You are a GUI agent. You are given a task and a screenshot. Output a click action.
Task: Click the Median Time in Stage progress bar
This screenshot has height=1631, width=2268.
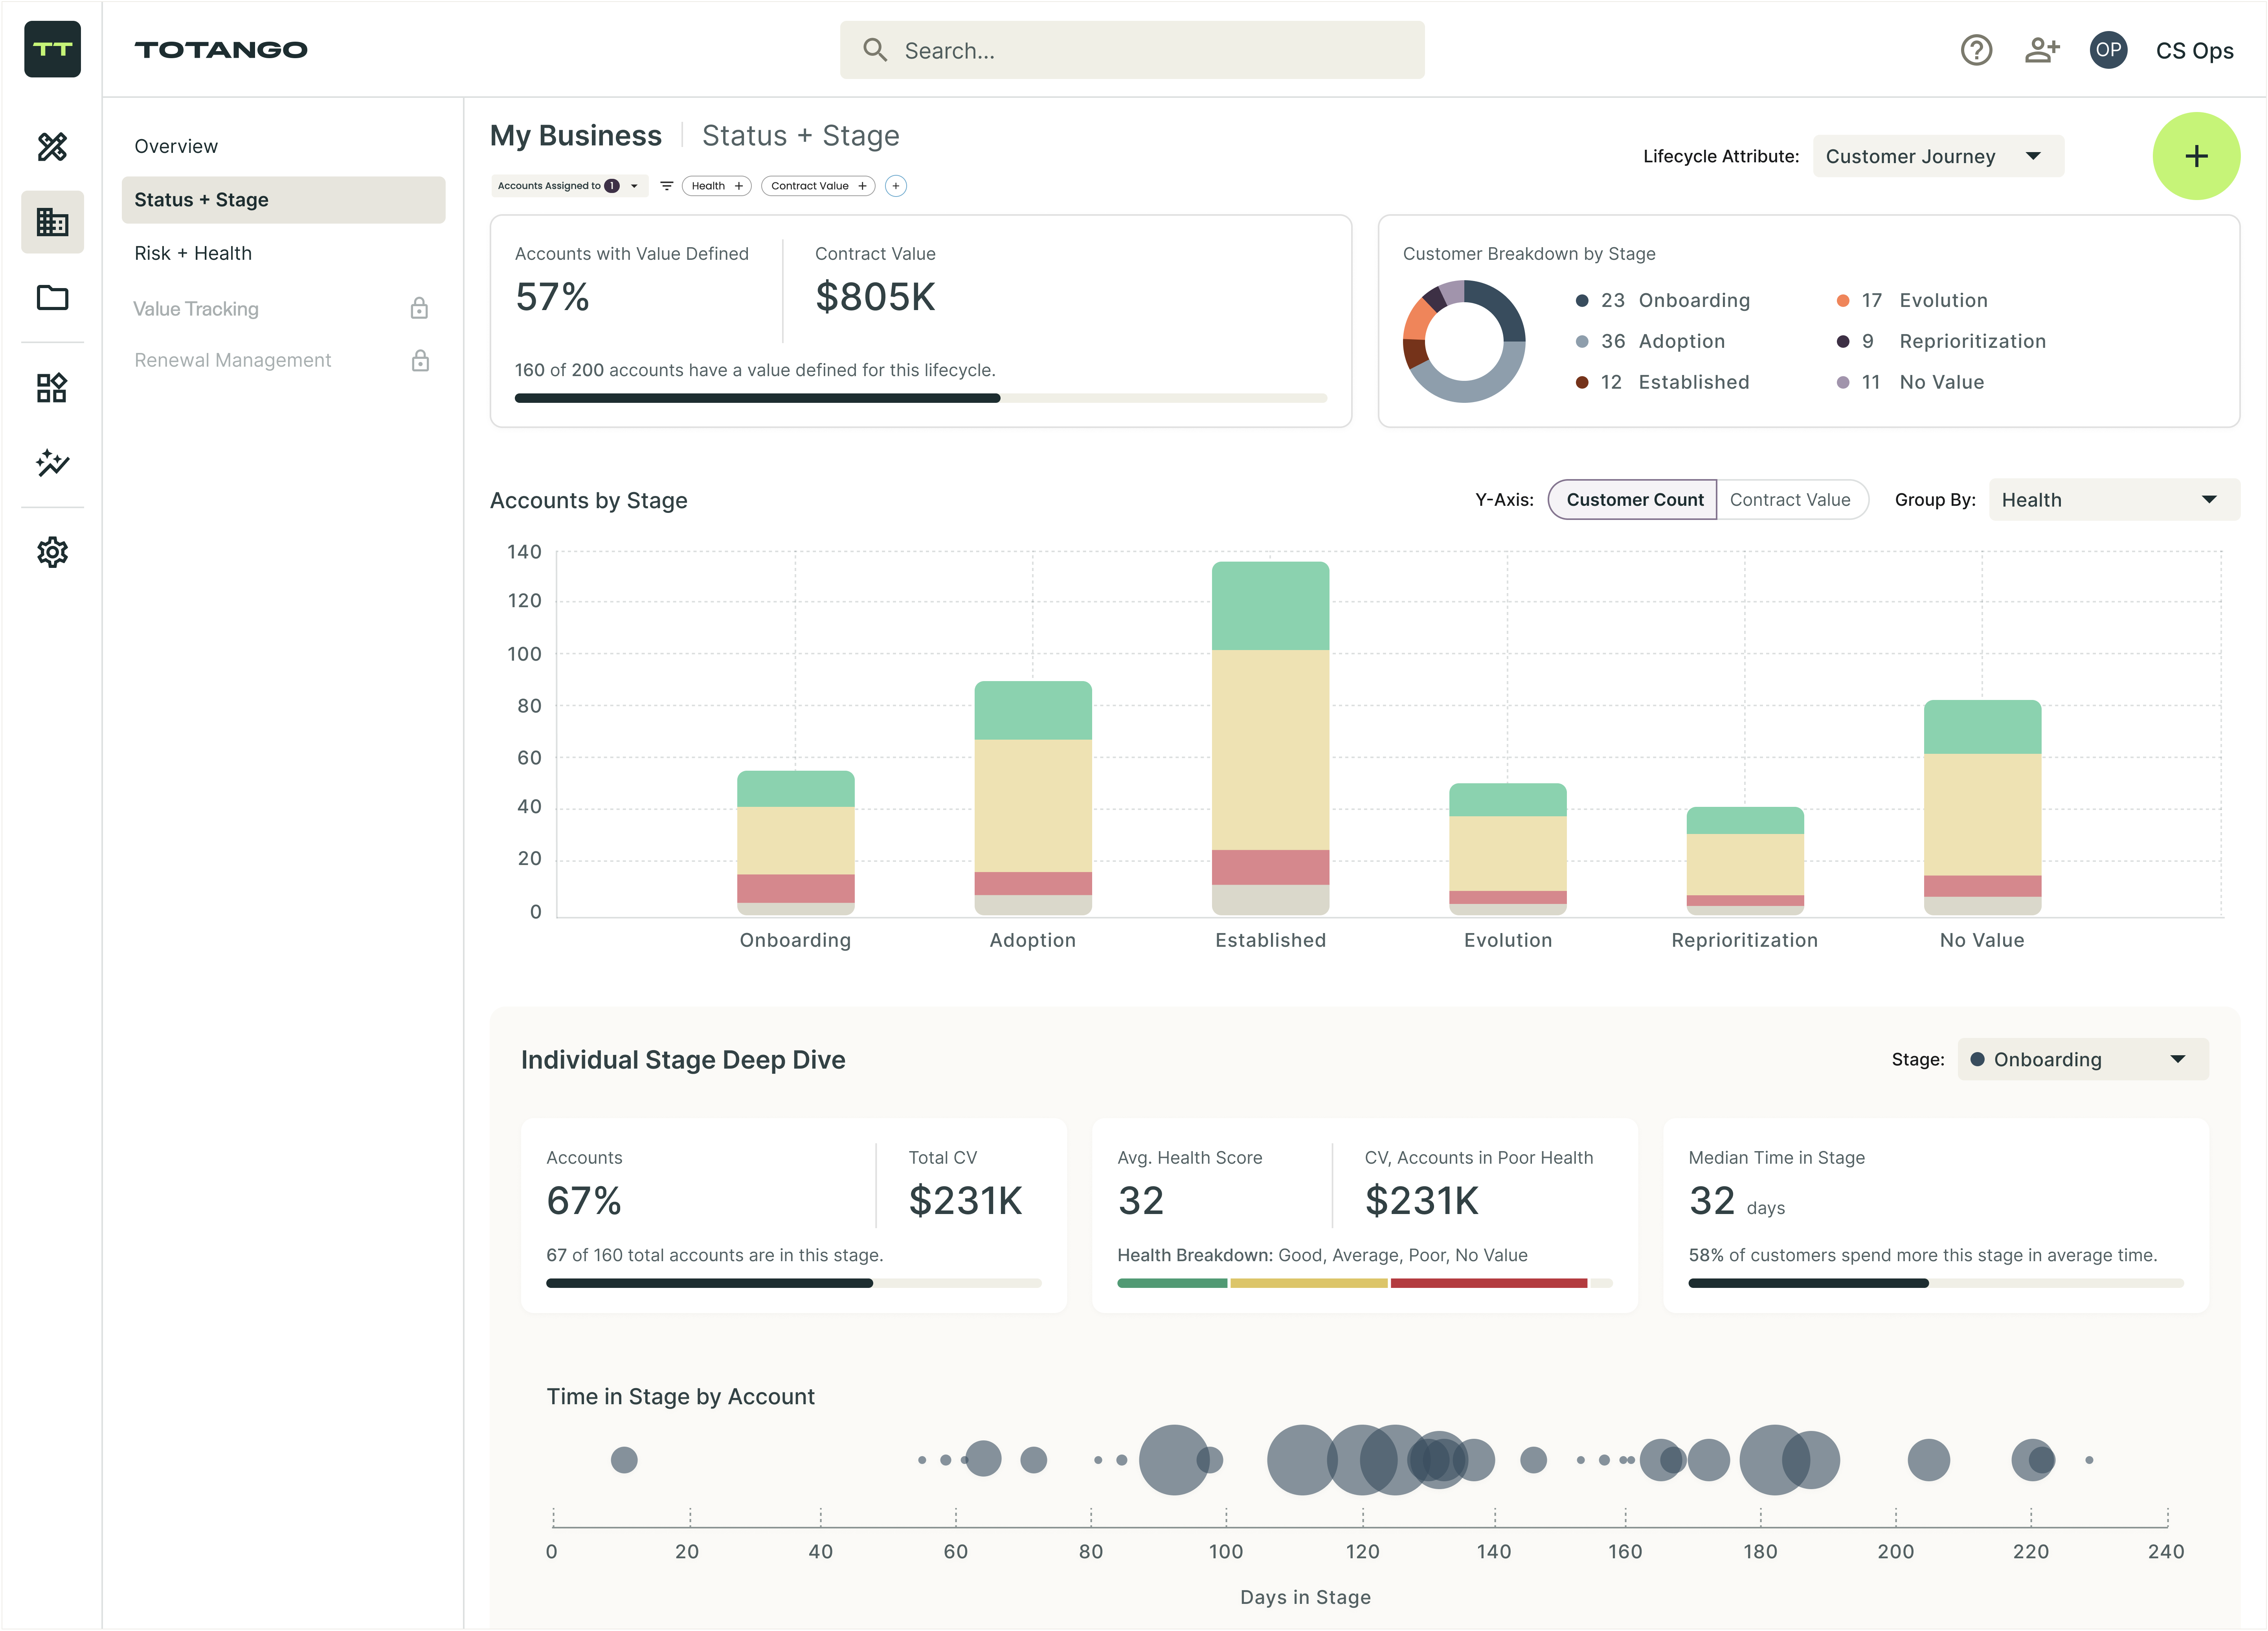point(1935,1283)
